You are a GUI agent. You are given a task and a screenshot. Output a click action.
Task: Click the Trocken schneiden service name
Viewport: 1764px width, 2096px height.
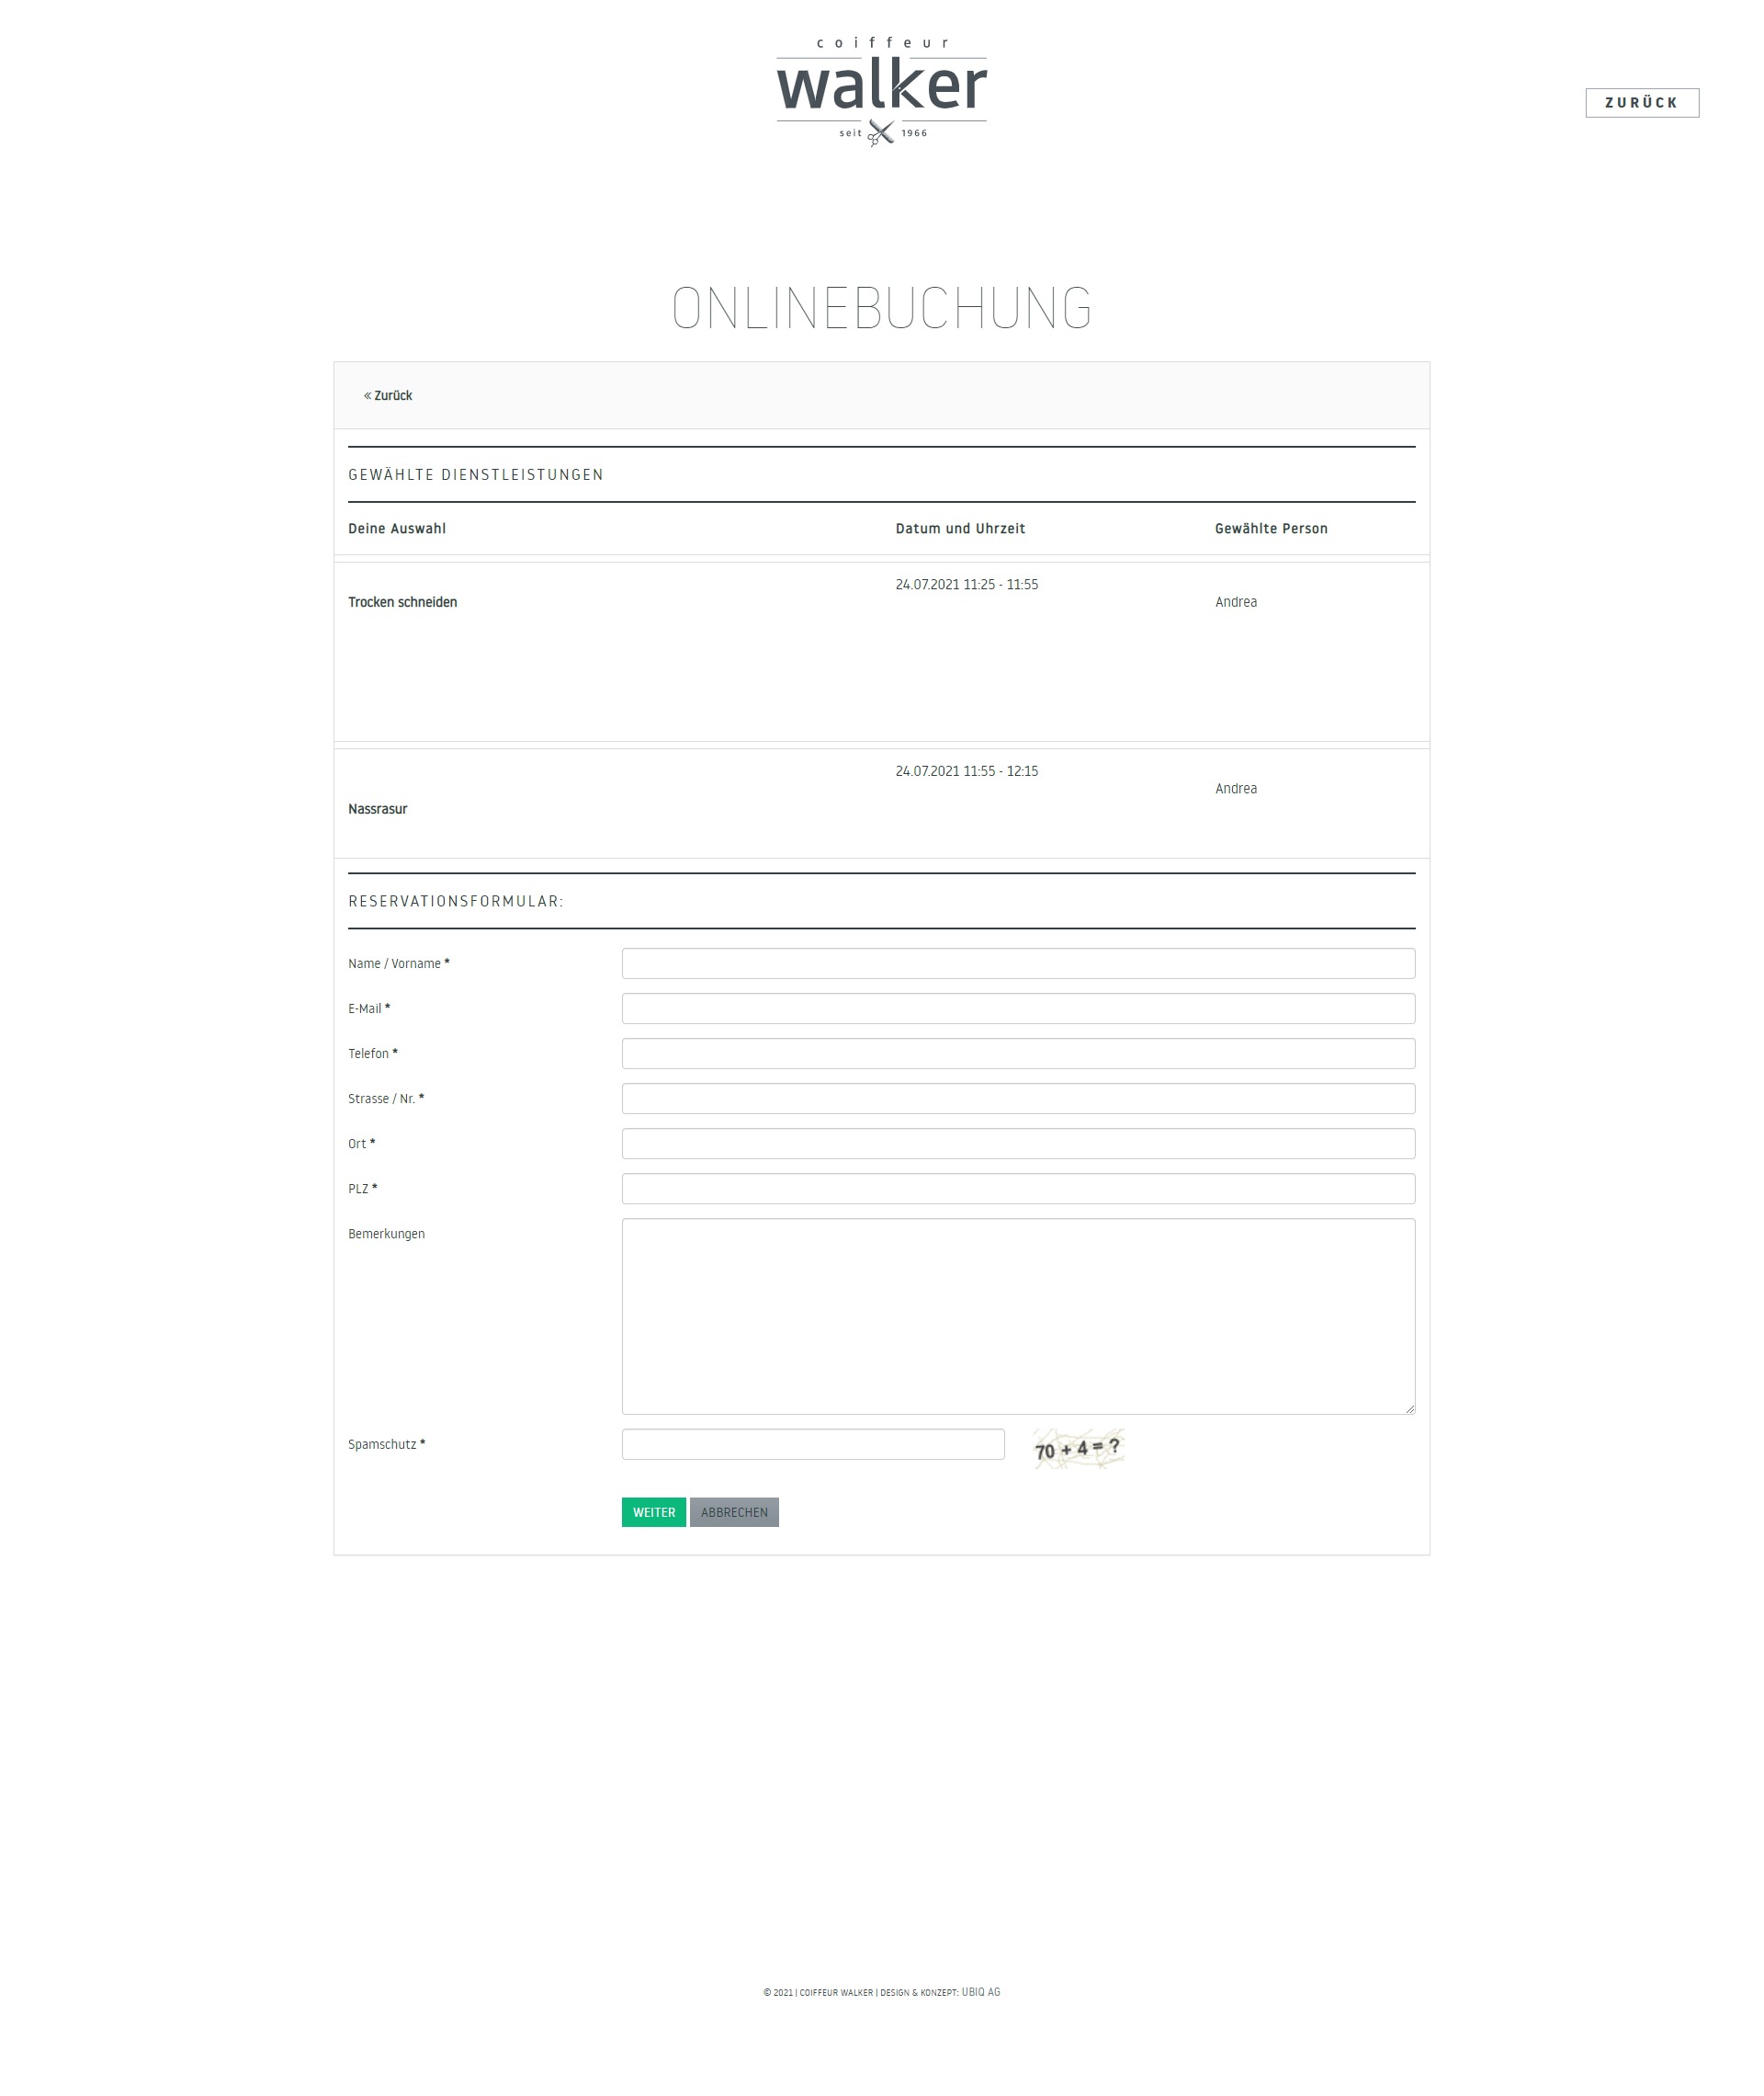(402, 602)
